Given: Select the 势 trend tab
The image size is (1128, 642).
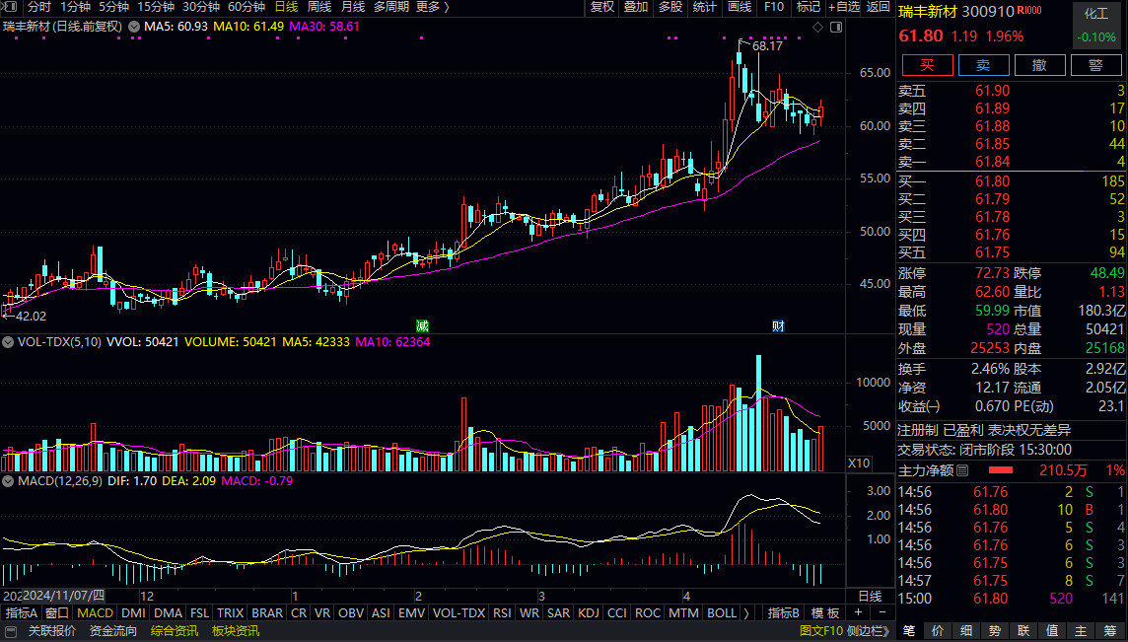Looking at the screenshot, I should (994, 631).
